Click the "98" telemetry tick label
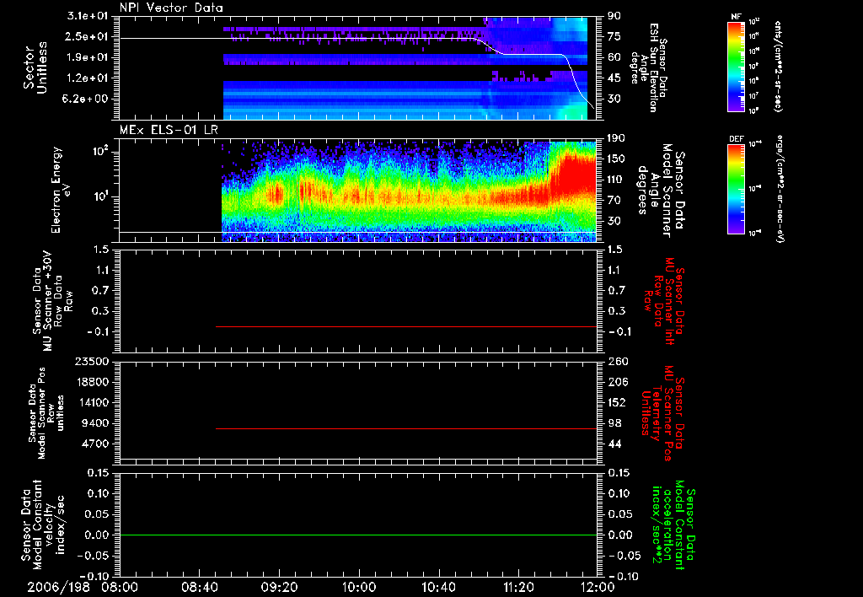The height and width of the screenshot is (597, 863). coord(614,423)
